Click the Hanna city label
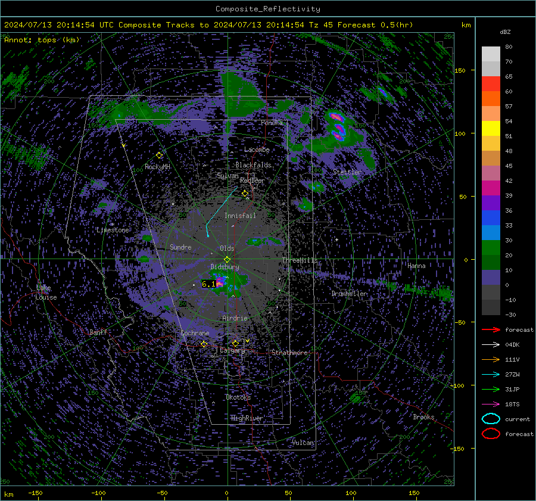Image resolution: width=536 pixels, height=501 pixels. click(416, 266)
